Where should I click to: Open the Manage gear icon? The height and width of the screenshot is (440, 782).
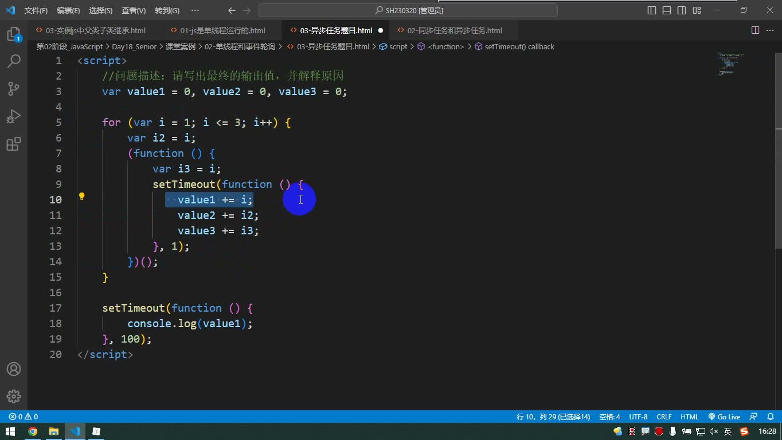14,396
